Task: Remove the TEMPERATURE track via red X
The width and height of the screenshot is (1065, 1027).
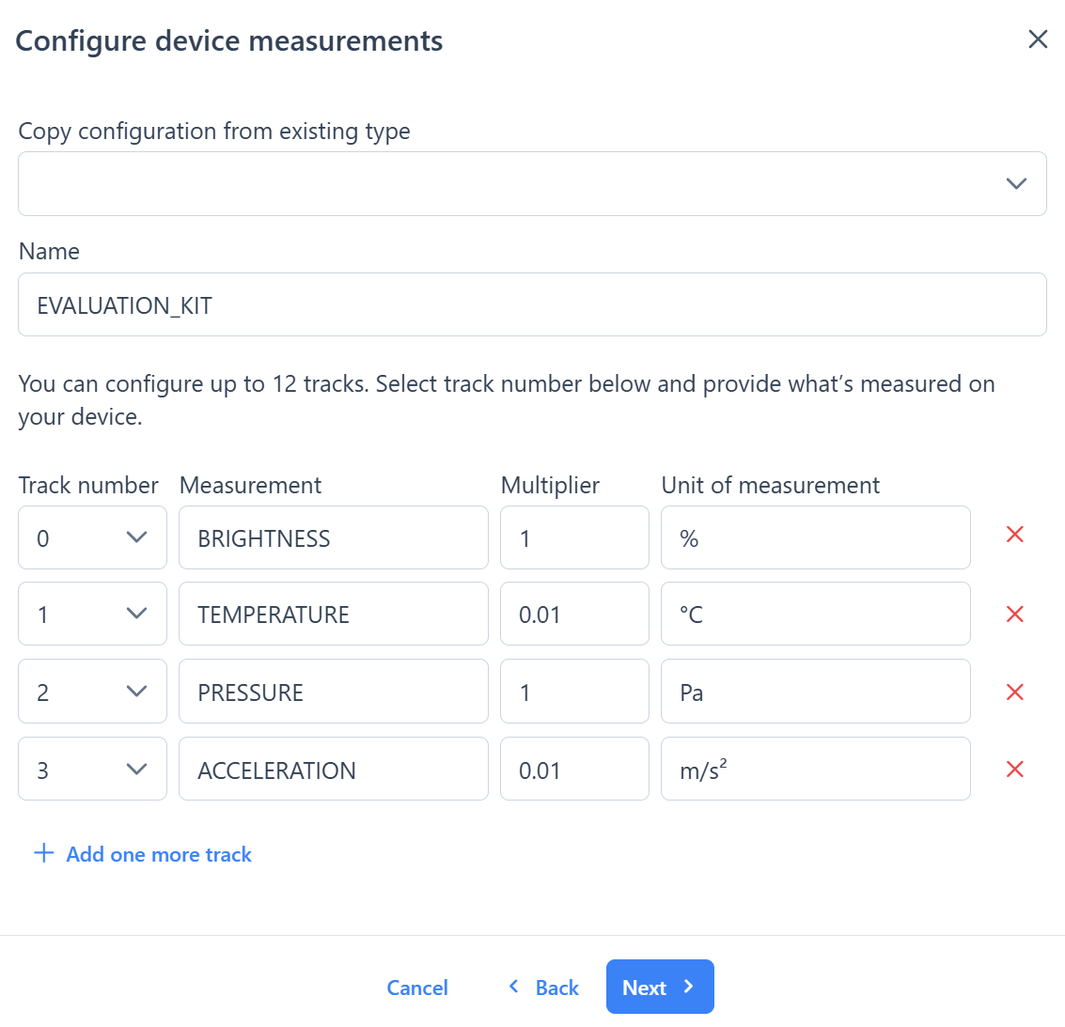Action: tap(1014, 614)
